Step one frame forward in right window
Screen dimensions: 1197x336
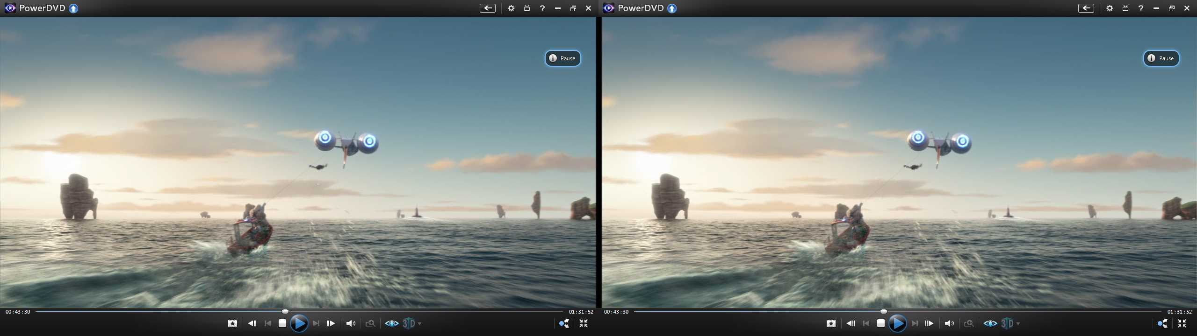pos(929,323)
